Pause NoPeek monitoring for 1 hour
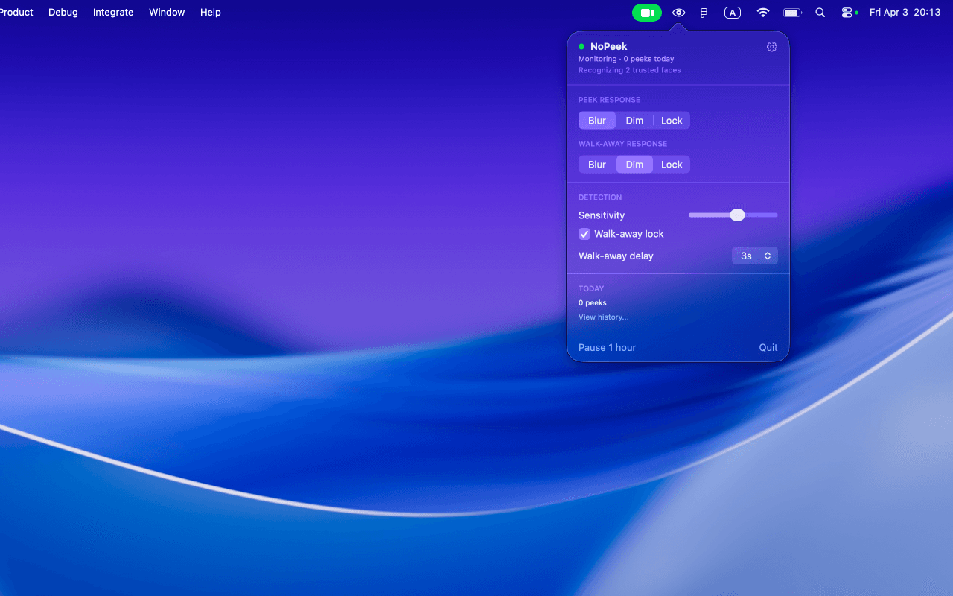The image size is (953, 596). pyautogui.click(x=607, y=347)
